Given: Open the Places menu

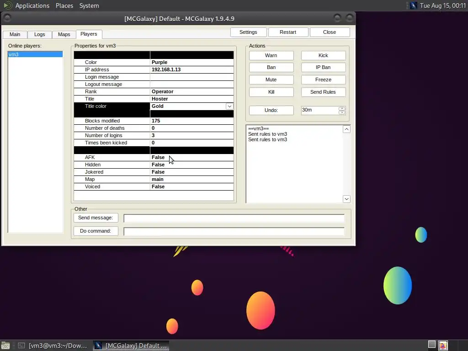Looking at the screenshot, I should (x=64, y=5).
